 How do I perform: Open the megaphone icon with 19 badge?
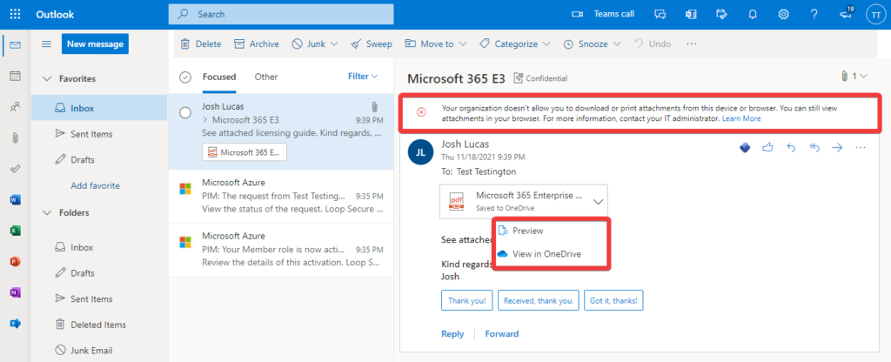click(846, 14)
